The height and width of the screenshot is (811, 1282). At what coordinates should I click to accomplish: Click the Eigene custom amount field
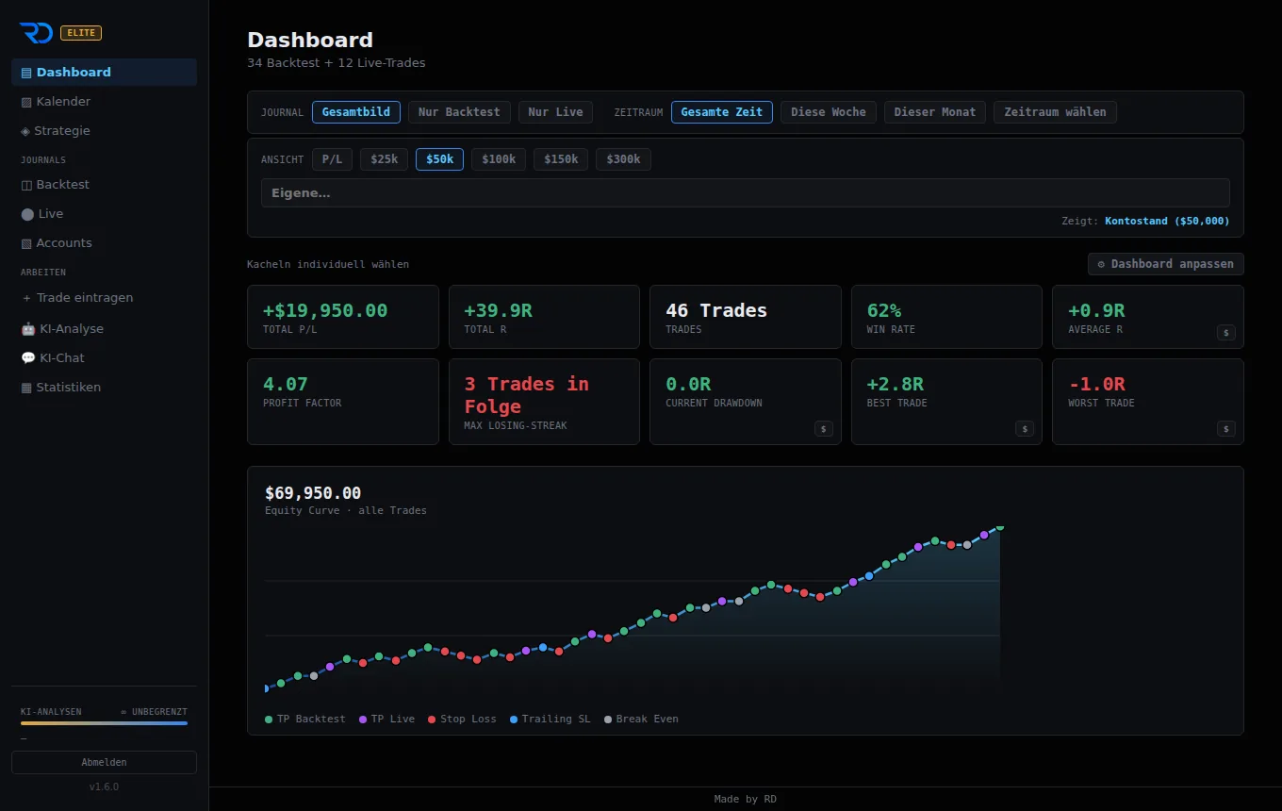(x=746, y=193)
